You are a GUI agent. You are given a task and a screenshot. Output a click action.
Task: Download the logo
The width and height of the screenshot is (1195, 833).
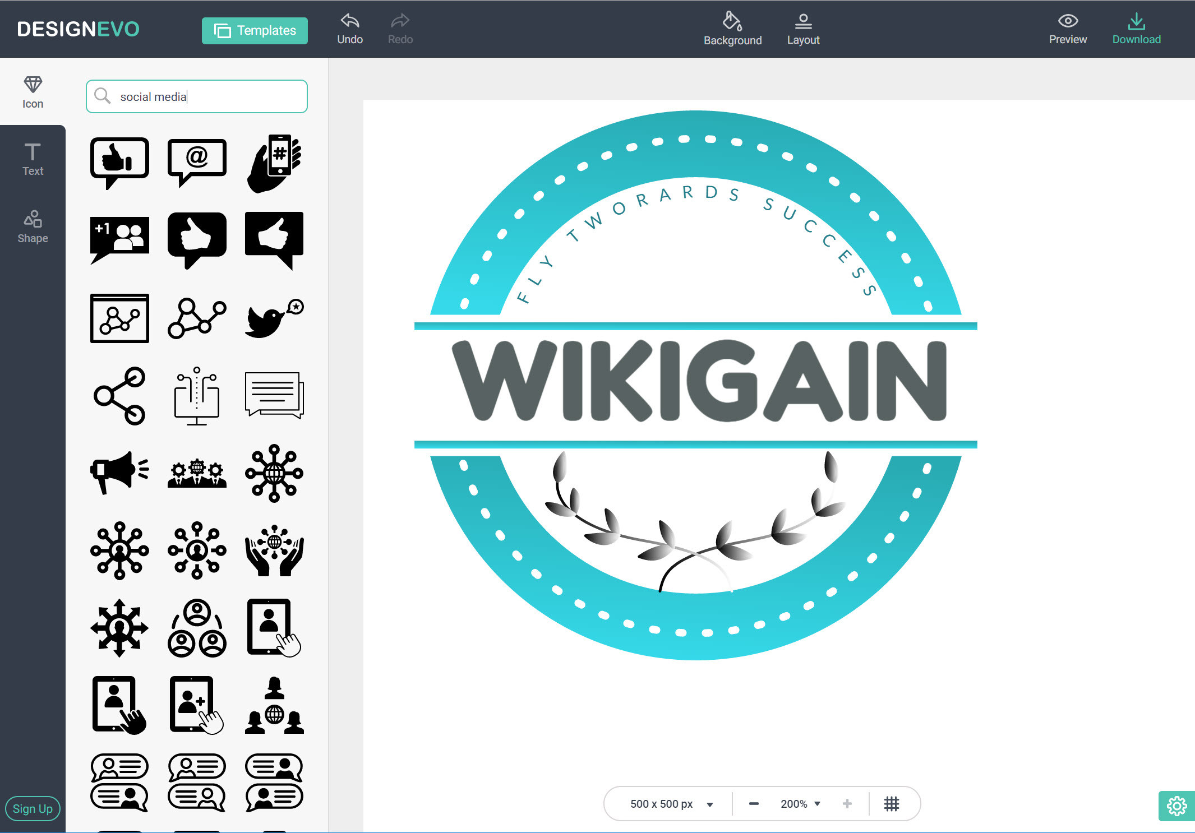(x=1136, y=29)
